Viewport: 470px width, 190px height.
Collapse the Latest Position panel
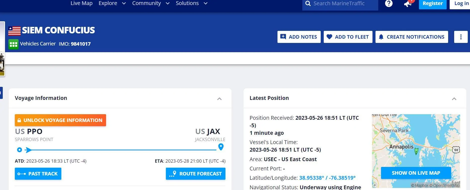pos(454,99)
